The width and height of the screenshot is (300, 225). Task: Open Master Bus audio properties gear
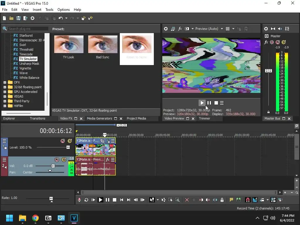click(x=266, y=29)
